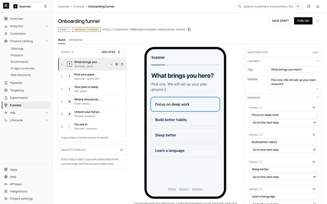Delete step 1 with the trash icon
The height and width of the screenshot is (204, 327).
pos(122,64)
